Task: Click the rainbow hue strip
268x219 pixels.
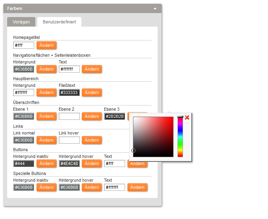Action: coord(180,137)
